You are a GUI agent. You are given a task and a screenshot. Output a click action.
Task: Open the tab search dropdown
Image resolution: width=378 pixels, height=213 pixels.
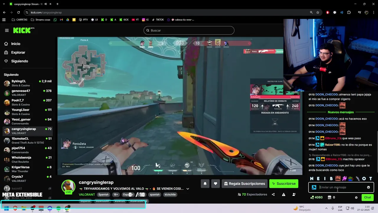(4, 4)
